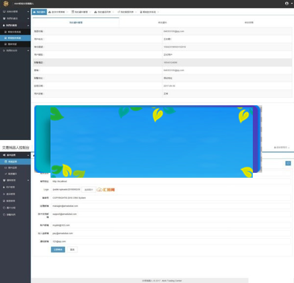
Task: Switch to the middle 修改资料 sub-tab
Action: (162, 22)
